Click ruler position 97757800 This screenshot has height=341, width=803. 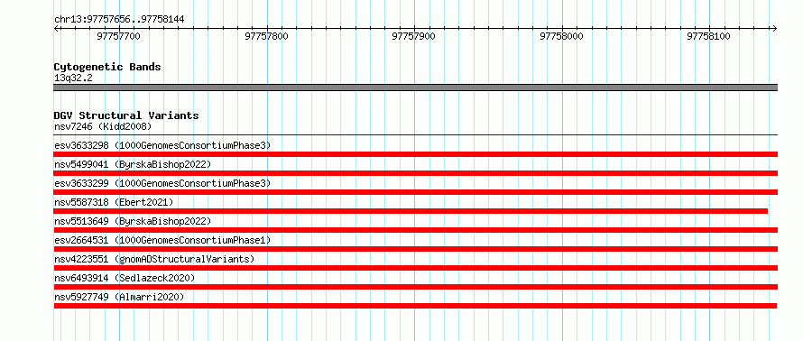pos(266,36)
